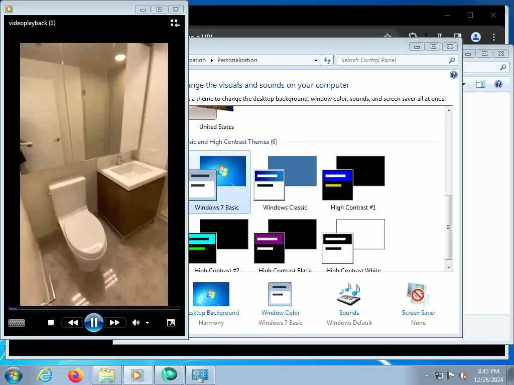Select the Windows Classic theme
The image size is (514, 385).
(285, 182)
